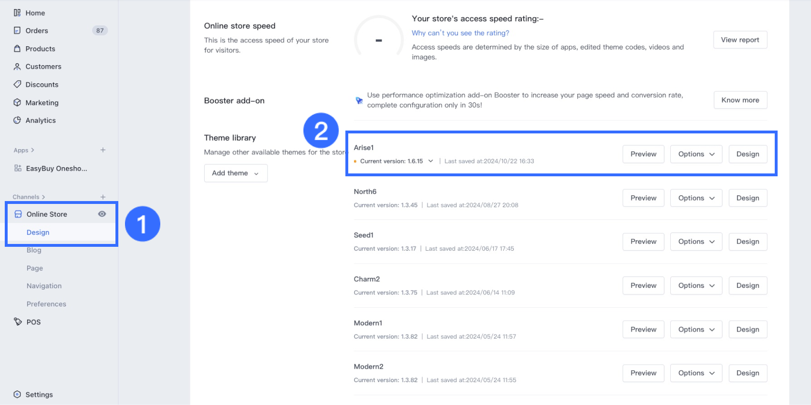
Task: Expand the Apps section chevron
Action: (x=32, y=150)
